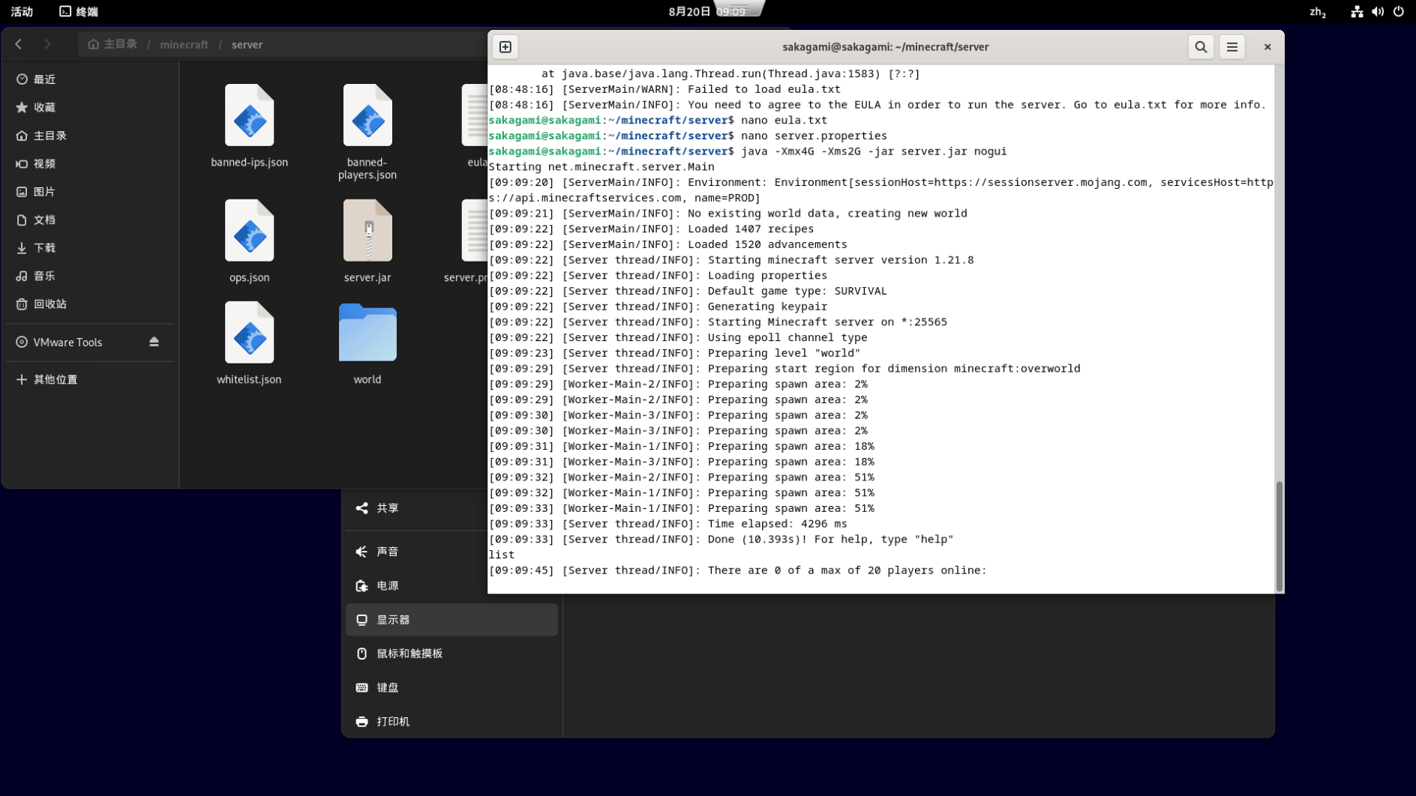Viewport: 1416px width, 796px height.
Task: Eject the VMware Tools volume
Action: (x=154, y=342)
